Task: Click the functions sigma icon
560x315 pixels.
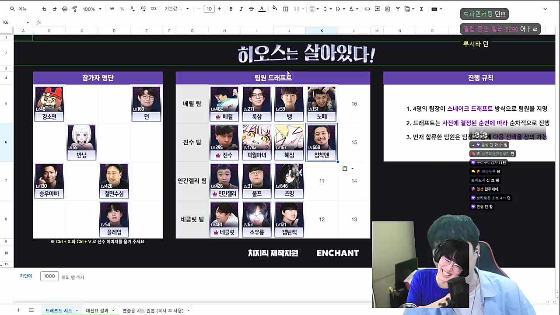Action: click(421, 9)
